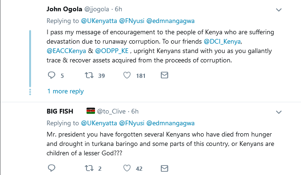Reply to BIG FISH's tweet
This screenshot has width=301, height=175.
pyautogui.click(x=51, y=168)
